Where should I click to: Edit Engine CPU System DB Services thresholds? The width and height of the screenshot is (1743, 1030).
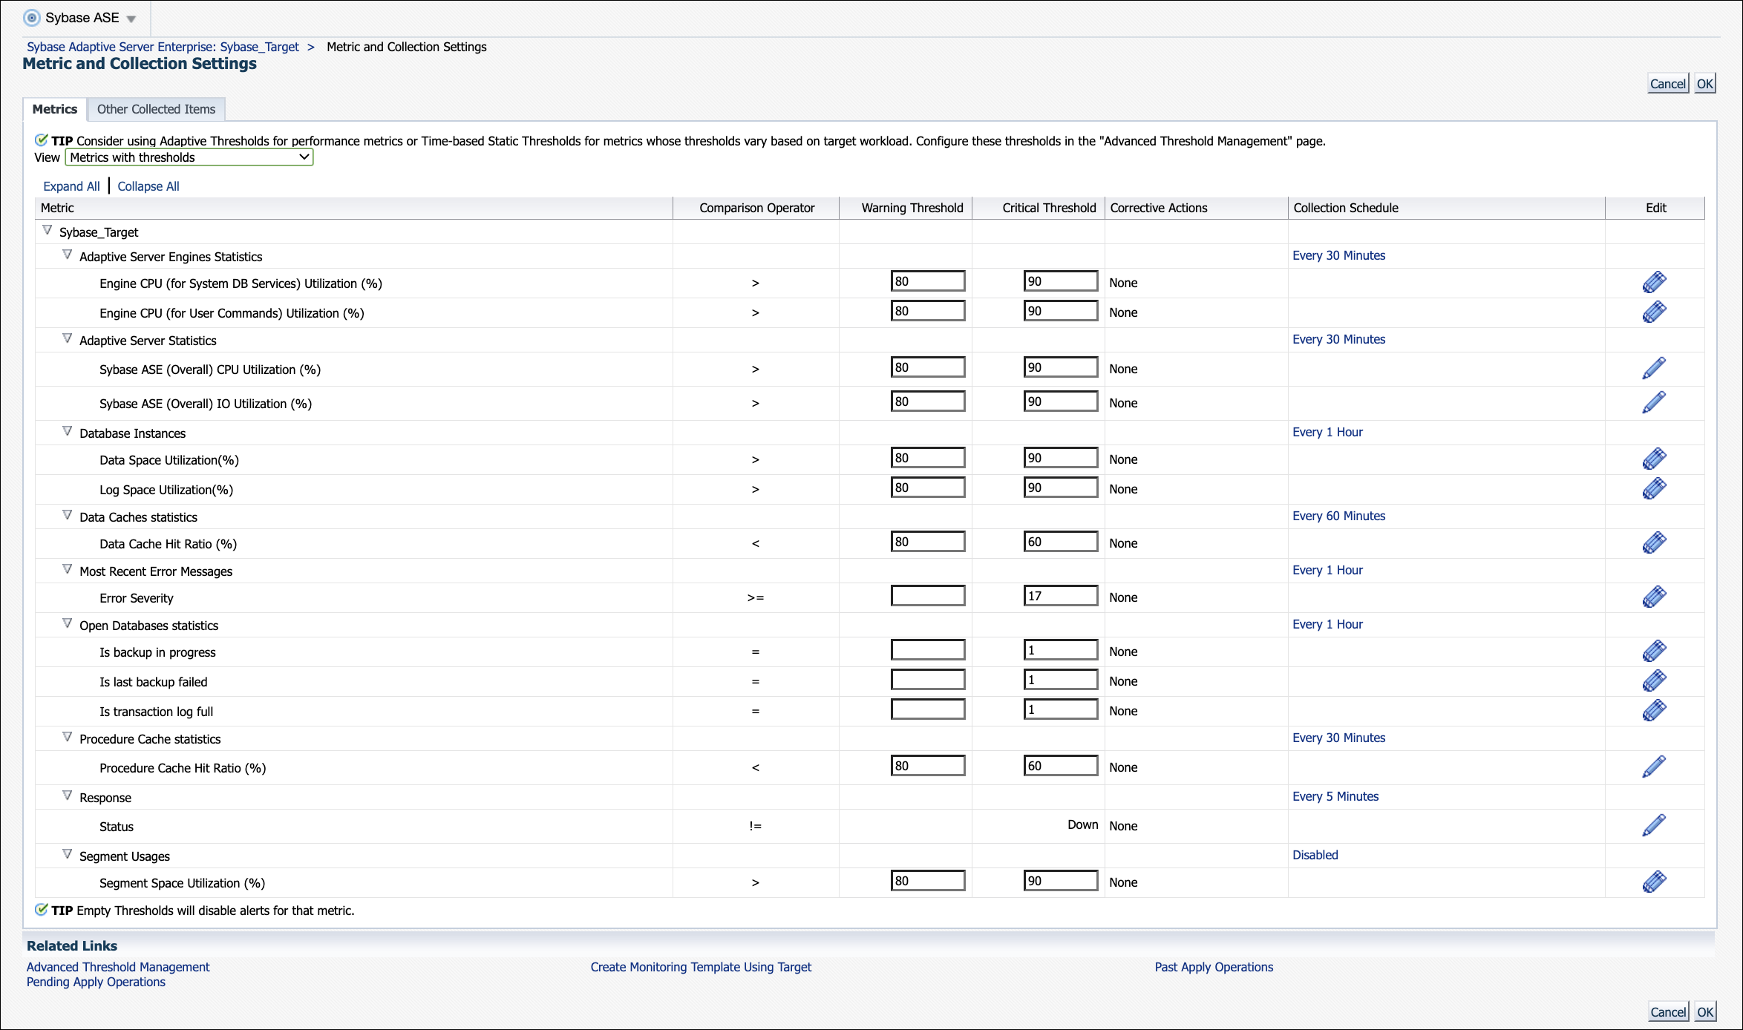(1654, 283)
